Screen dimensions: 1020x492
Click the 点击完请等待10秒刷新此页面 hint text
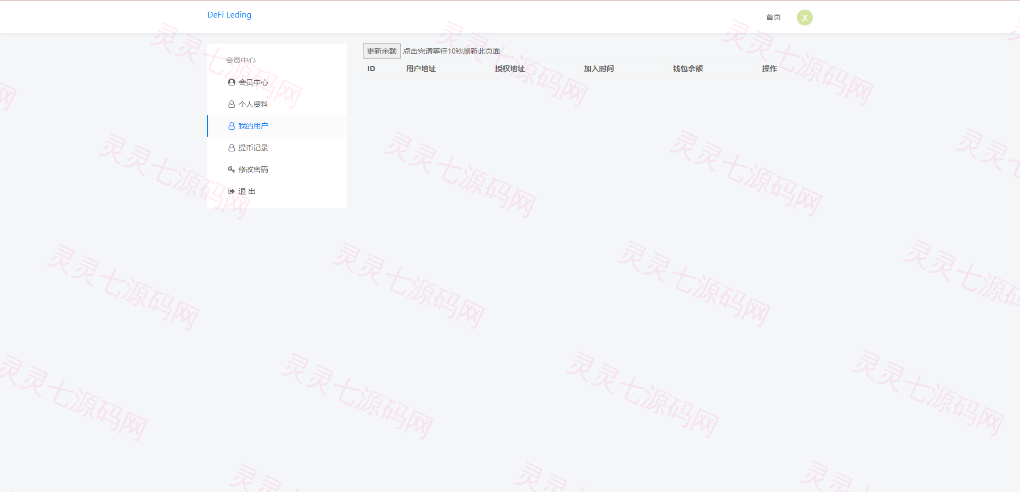[452, 51]
